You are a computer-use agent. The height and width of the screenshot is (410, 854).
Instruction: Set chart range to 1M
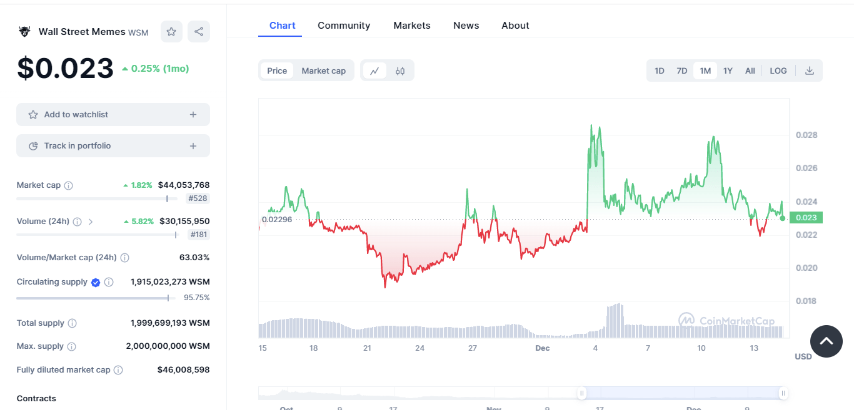coord(705,71)
